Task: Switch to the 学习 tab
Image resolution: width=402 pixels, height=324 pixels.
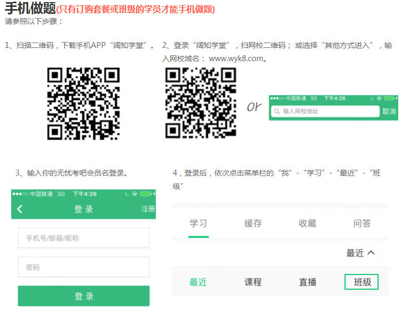Action: [198, 223]
